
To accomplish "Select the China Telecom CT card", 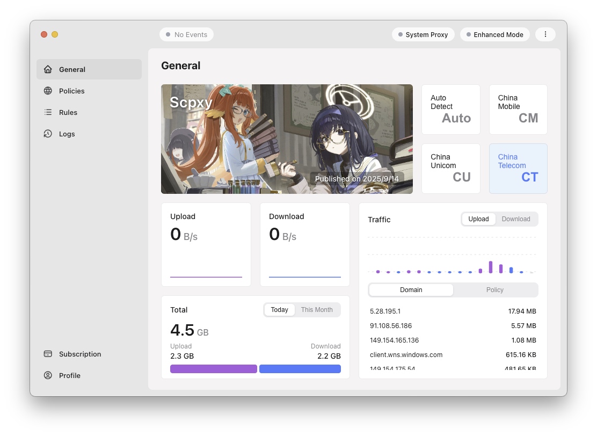I will (x=518, y=168).
